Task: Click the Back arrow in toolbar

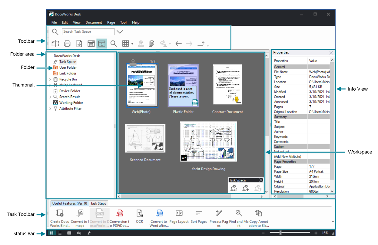Action: pos(178,44)
